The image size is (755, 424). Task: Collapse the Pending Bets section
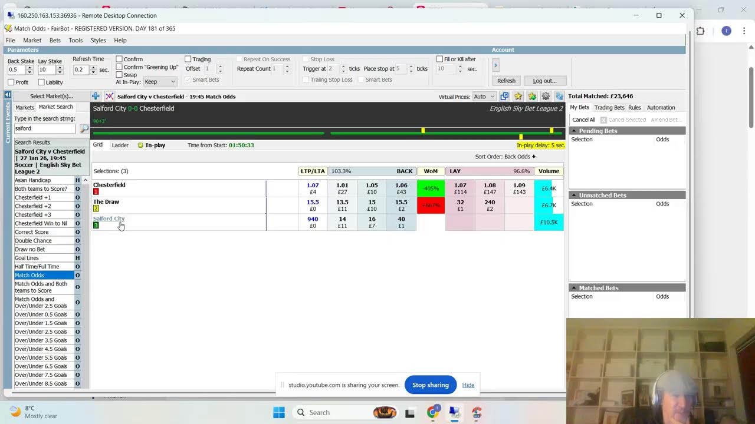574,131
